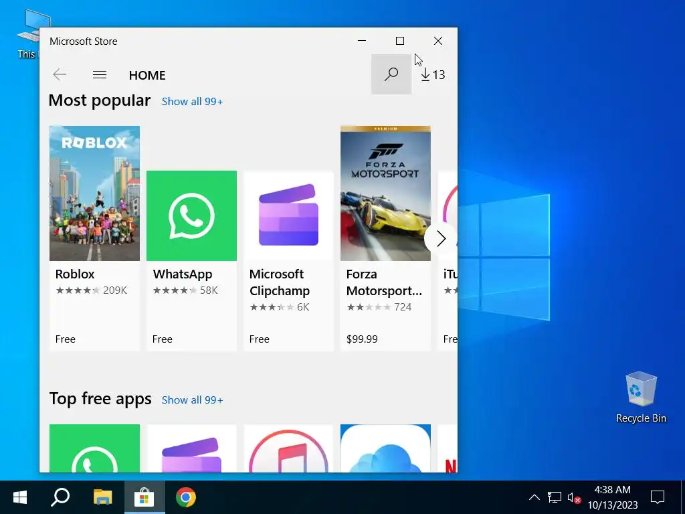Open WhatsApp icon under Top free apps

94,448
